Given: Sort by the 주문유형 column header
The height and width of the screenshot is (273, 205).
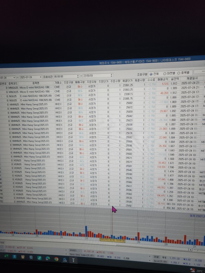Looking at the screenshot, I should coord(92,82).
